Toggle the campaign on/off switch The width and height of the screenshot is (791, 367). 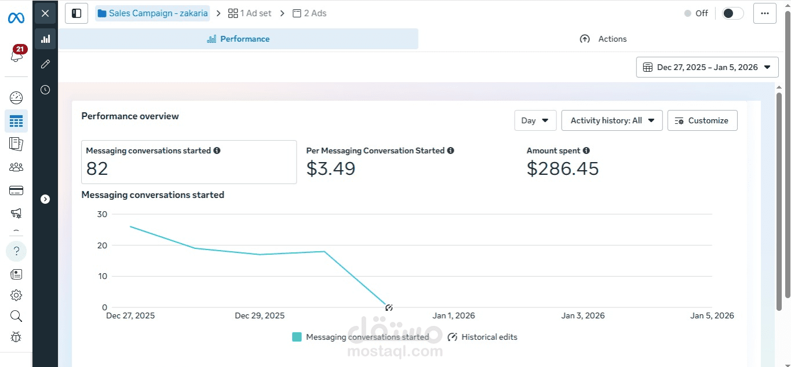[x=732, y=13]
